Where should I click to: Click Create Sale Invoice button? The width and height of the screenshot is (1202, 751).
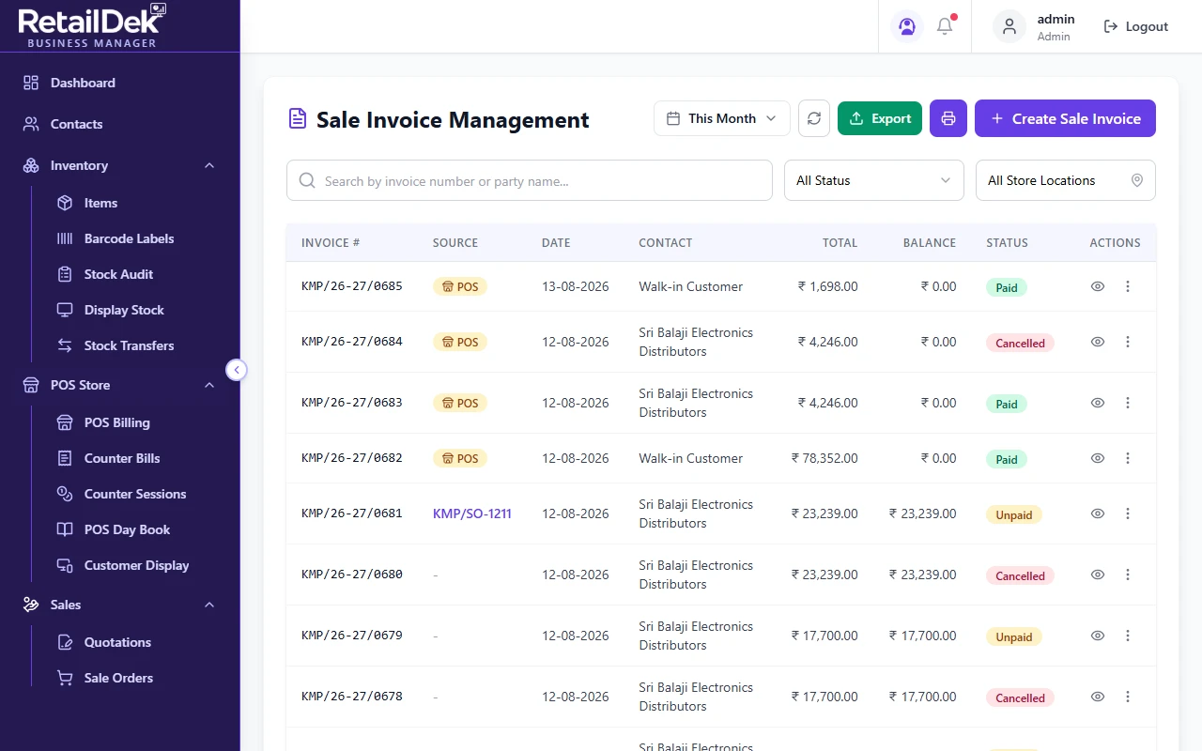[x=1065, y=118]
